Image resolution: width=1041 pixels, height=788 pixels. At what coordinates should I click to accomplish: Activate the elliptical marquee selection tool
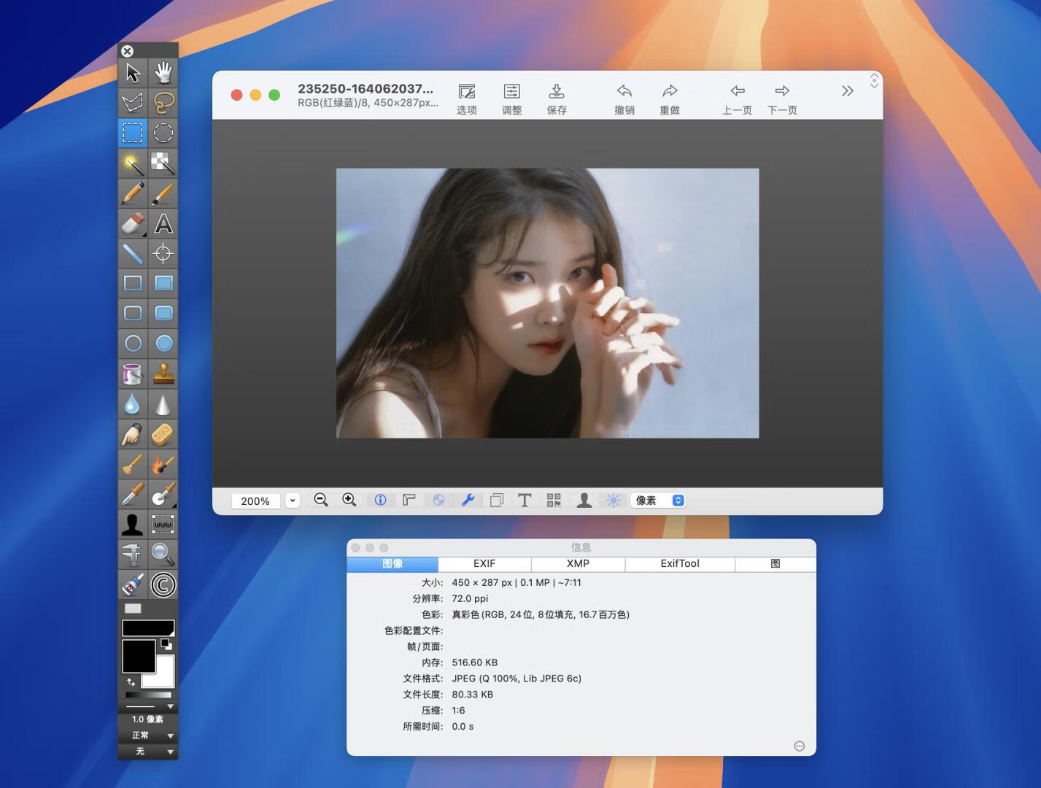pyautogui.click(x=163, y=133)
